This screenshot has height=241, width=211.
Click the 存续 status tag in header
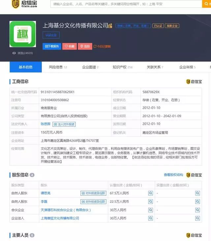pyautogui.click(x=133, y=26)
